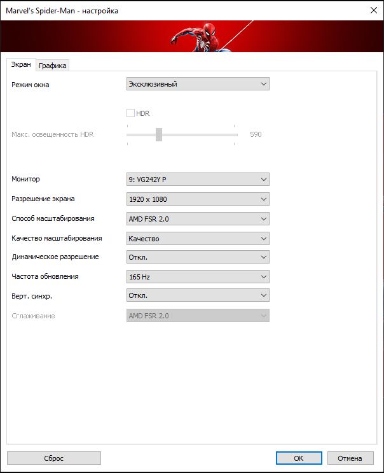The height and width of the screenshot is (473, 384).
Task: Switch to the Графика tab
Action: (x=53, y=66)
